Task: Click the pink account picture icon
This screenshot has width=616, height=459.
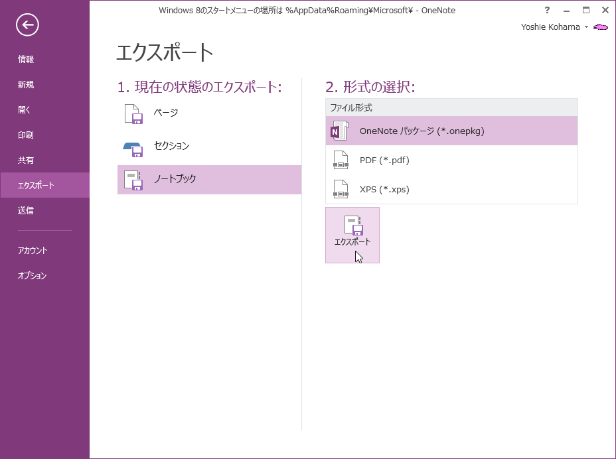Action: (601, 27)
